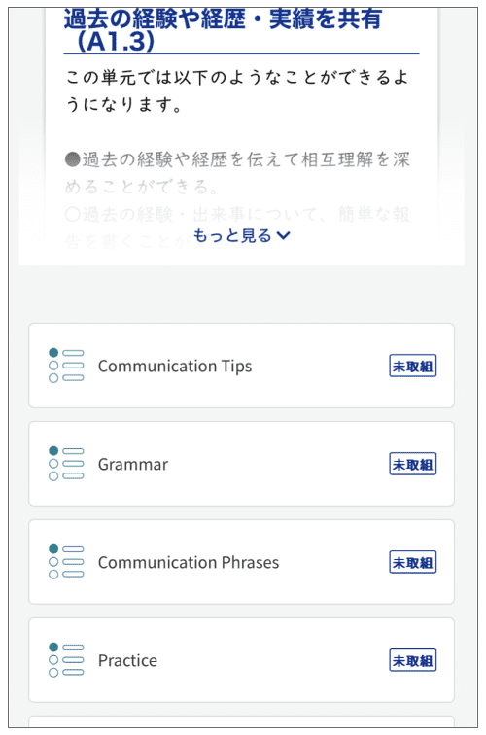The height and width of the screenshot is (735, 486).
Task: Click the 未取組 badge on Grammar
Action: click(x=412, y=464)
